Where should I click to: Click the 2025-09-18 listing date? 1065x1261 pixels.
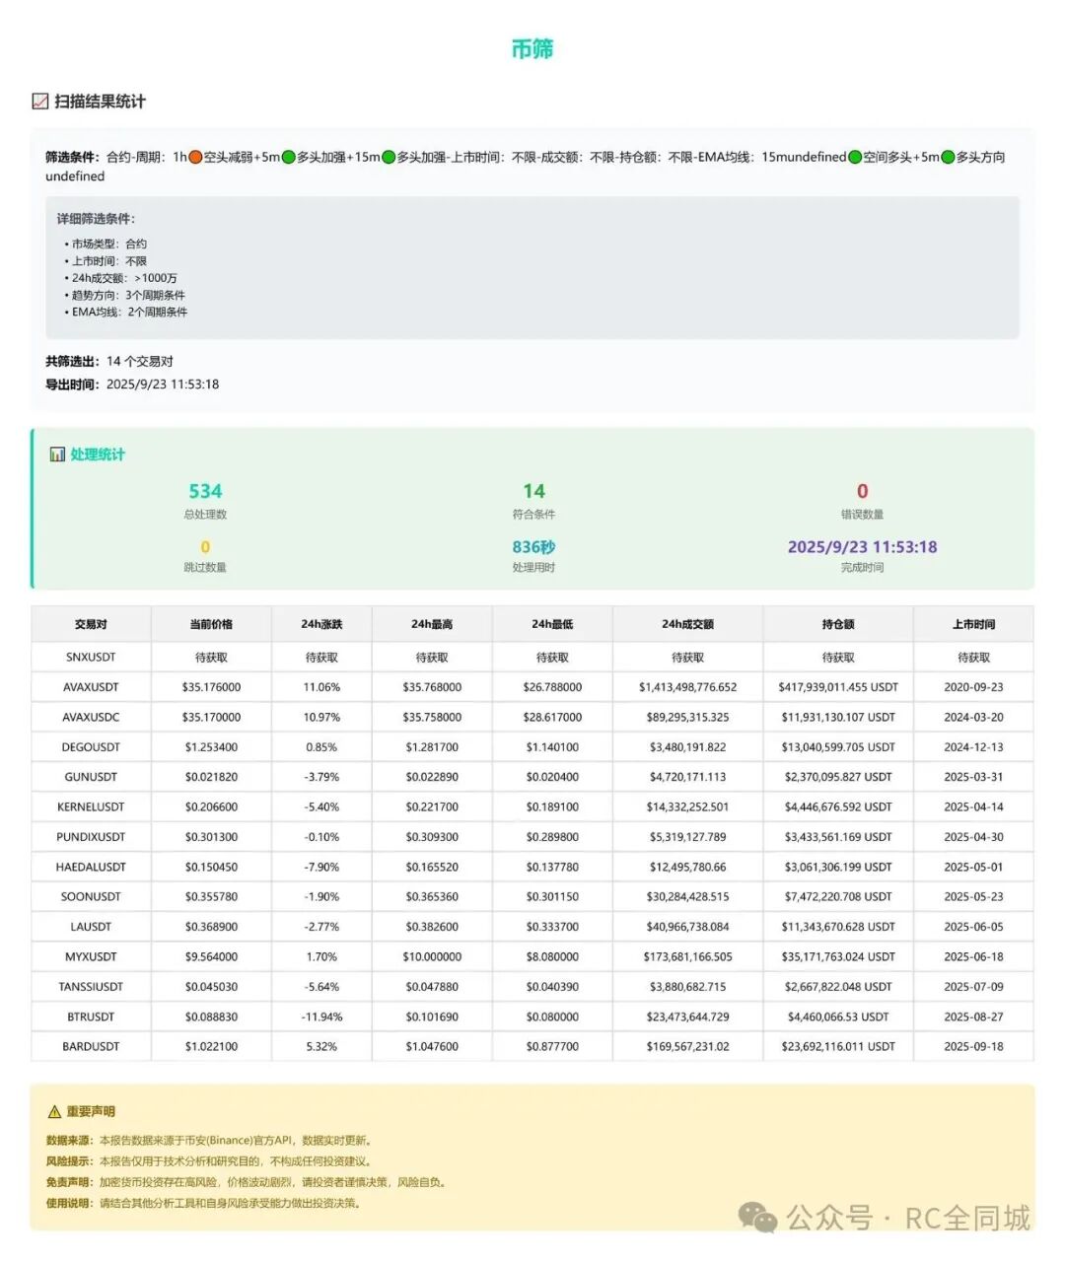tap(973, 1047)
